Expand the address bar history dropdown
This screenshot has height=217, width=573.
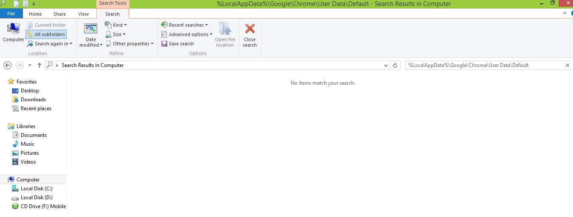click(x=386, y=66)
